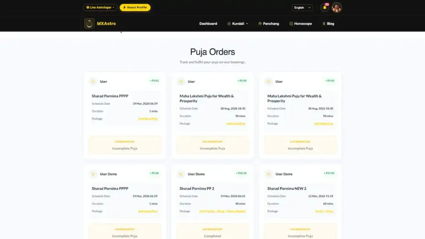Open the notification bell
425x239 pixels.
click(x=325, y=7)
